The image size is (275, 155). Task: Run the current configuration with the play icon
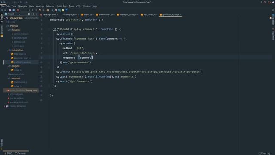[x=33, y=10]
